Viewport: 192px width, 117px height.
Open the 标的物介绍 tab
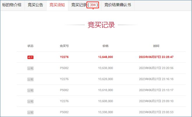12,5
